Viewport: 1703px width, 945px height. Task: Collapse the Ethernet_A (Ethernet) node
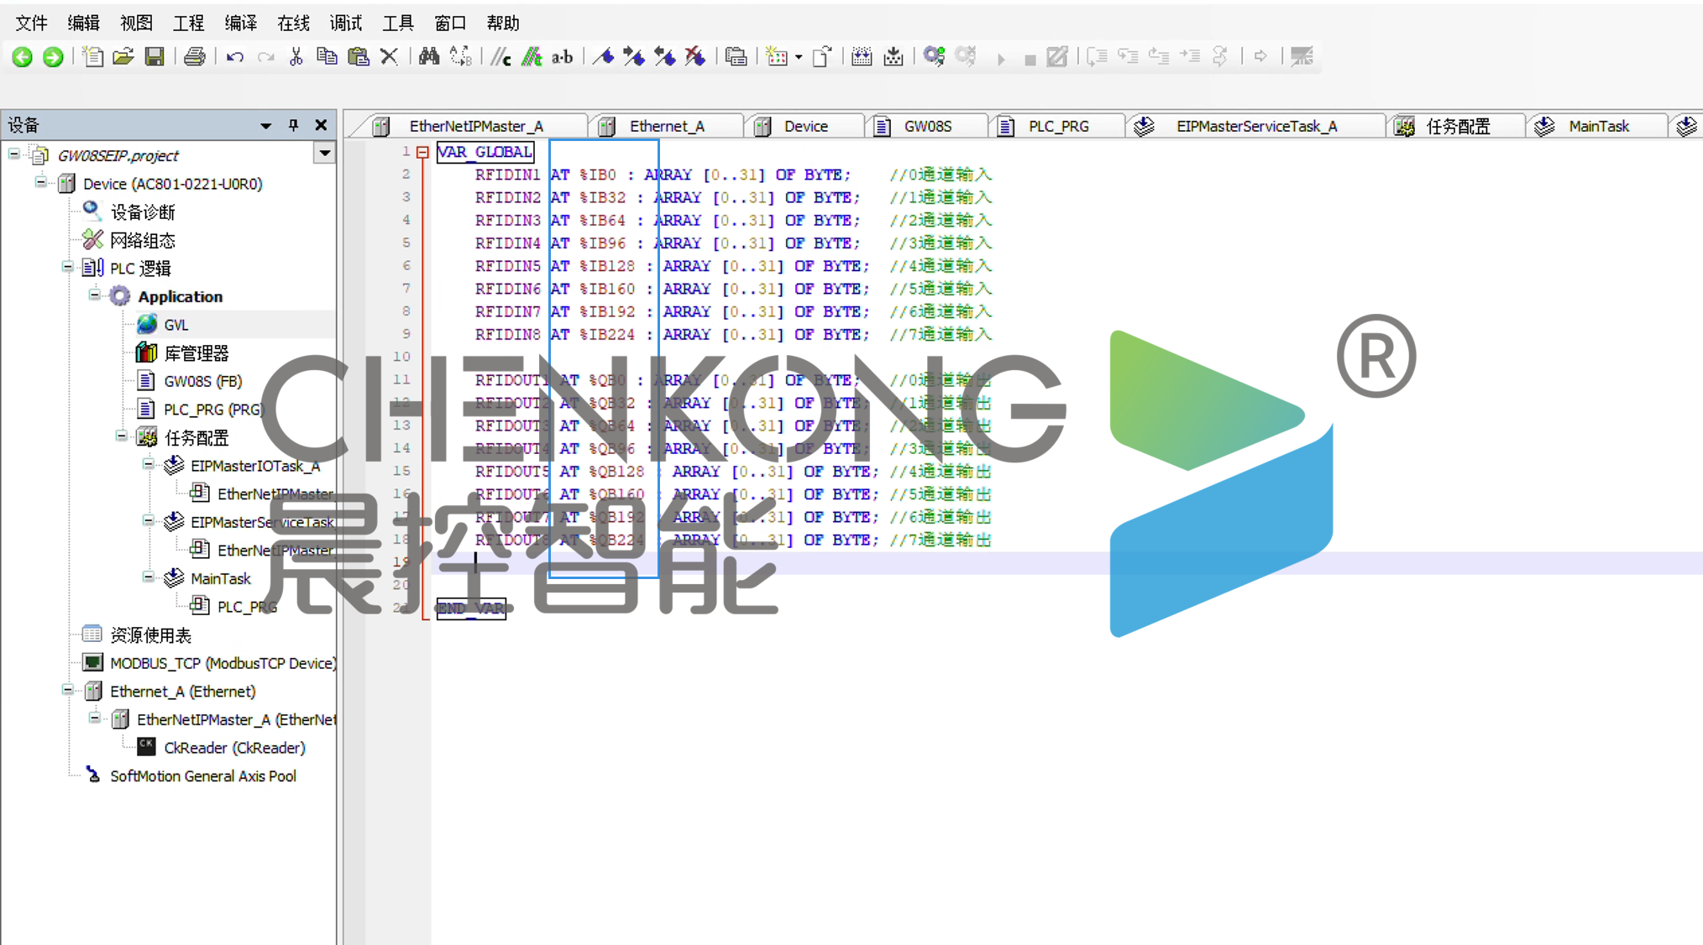68,690
